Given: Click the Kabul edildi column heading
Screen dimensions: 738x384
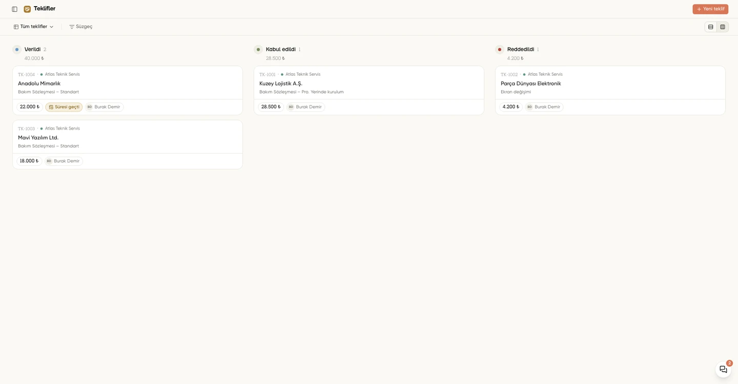Looking at the screenshot, I should [x=281, y=50].
